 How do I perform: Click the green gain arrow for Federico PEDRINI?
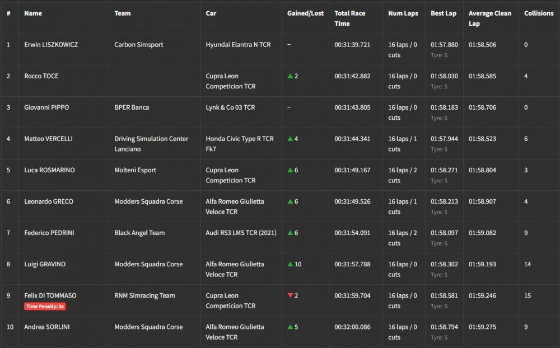point(290,233)
